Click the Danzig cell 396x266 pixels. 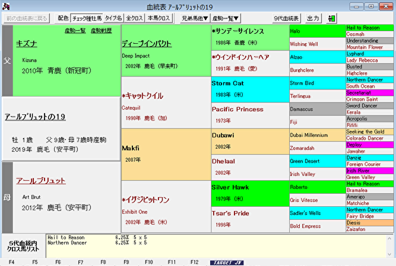[x=370, y=158]
